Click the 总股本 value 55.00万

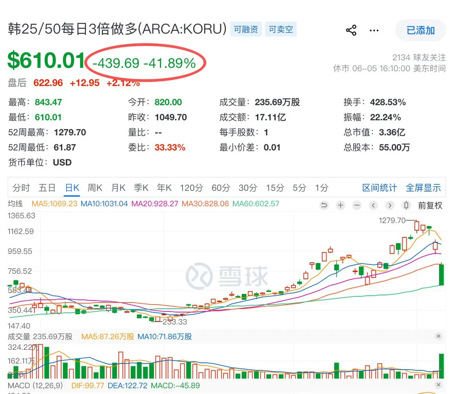click(394, 147)
